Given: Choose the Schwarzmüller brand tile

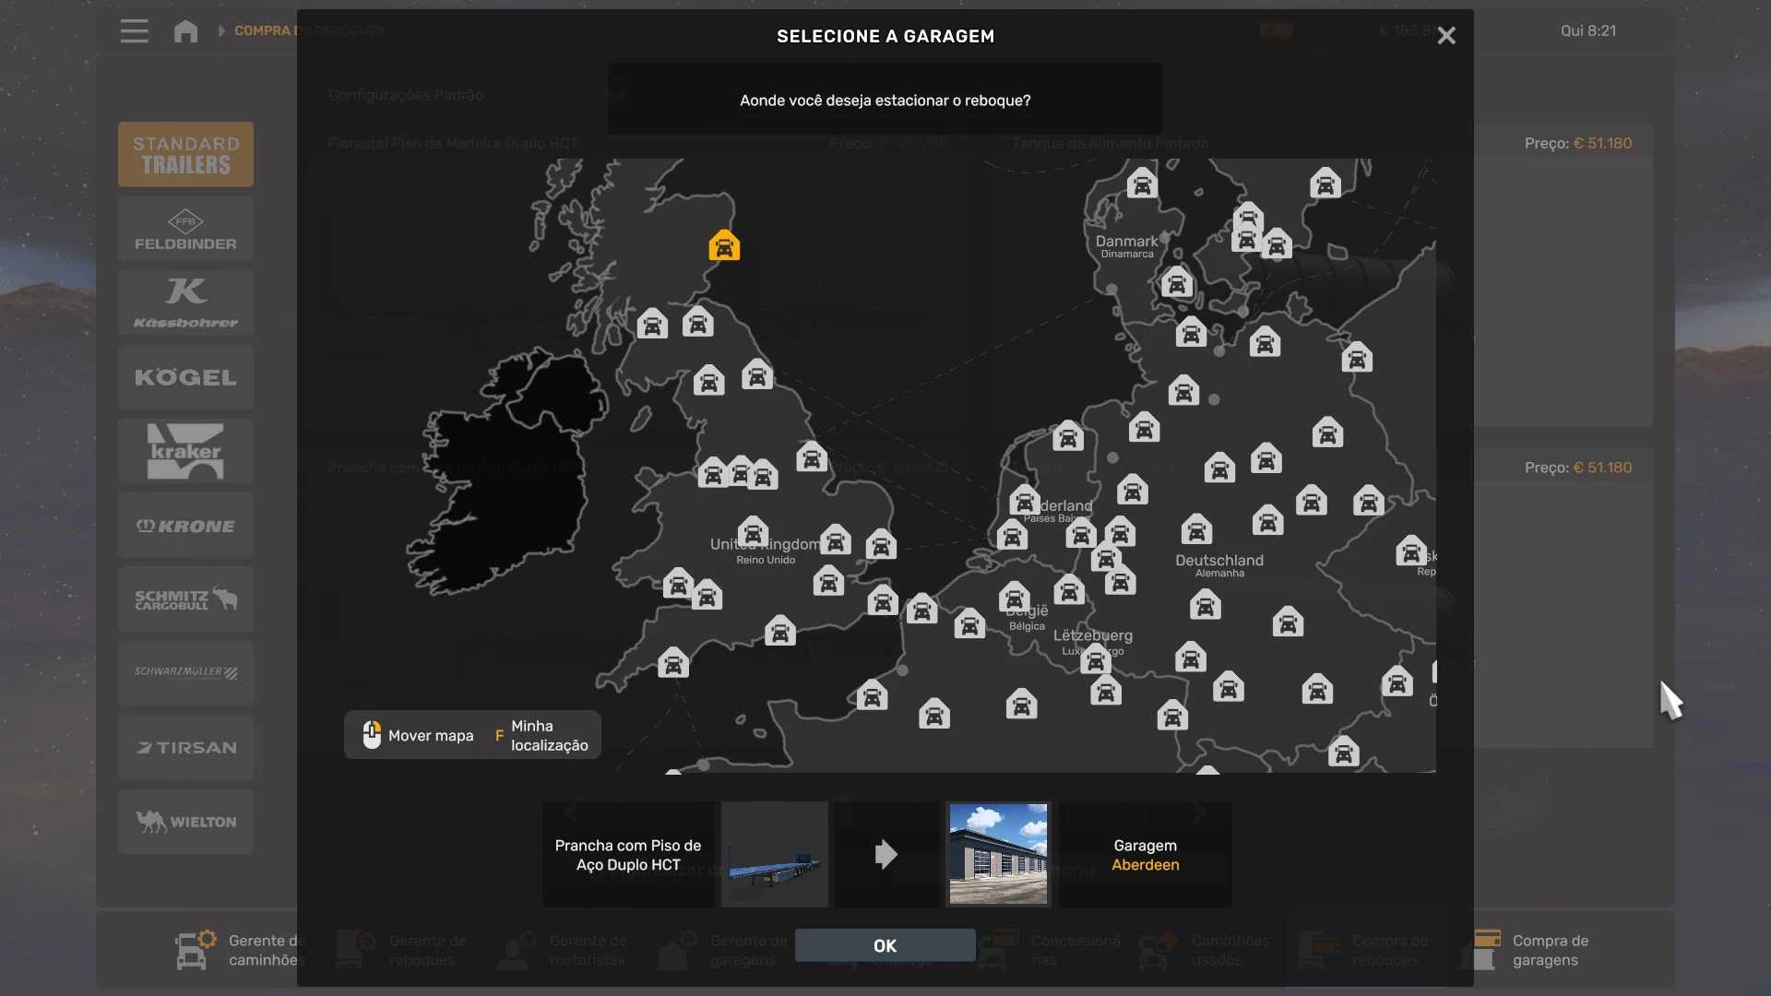Looking at the screenshot, I should coord(185,673).
